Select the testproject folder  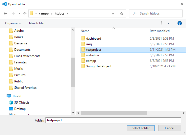[94, 50]
